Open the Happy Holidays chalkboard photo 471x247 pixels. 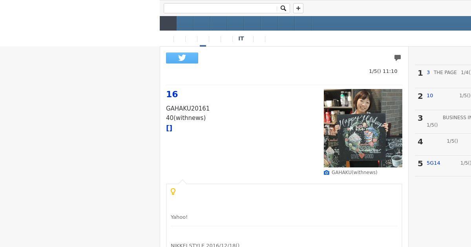(x=363, y=128)
